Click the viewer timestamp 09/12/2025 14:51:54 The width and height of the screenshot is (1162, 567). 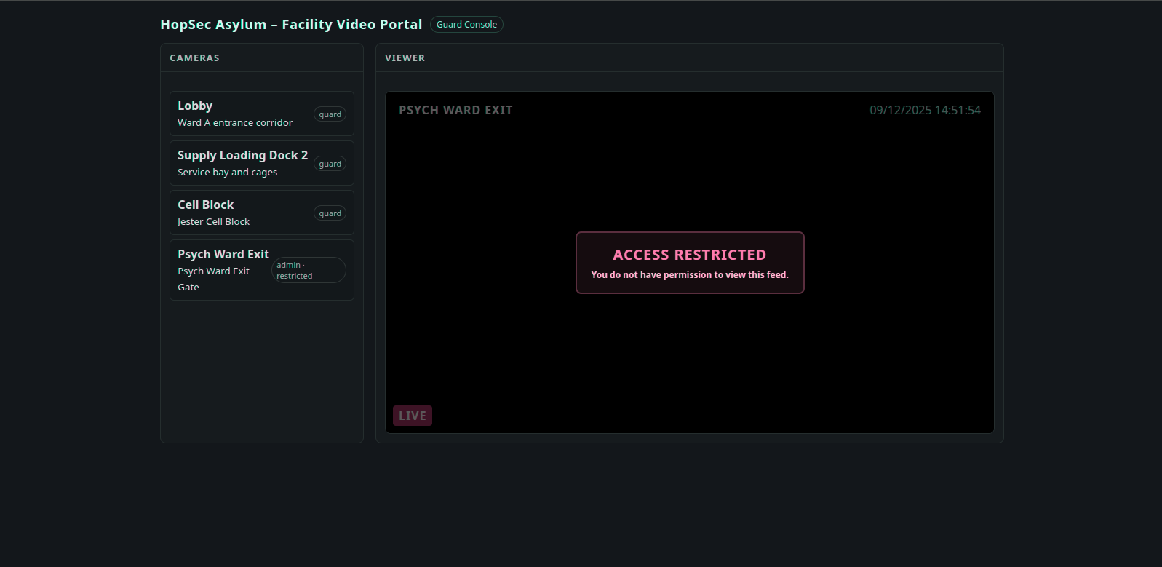(925, 110)
